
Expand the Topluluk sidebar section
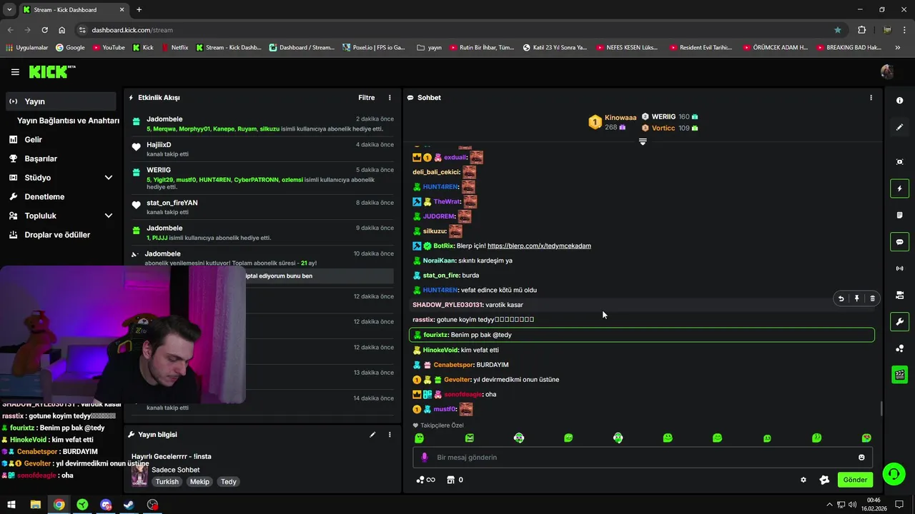tap(109, 216)
